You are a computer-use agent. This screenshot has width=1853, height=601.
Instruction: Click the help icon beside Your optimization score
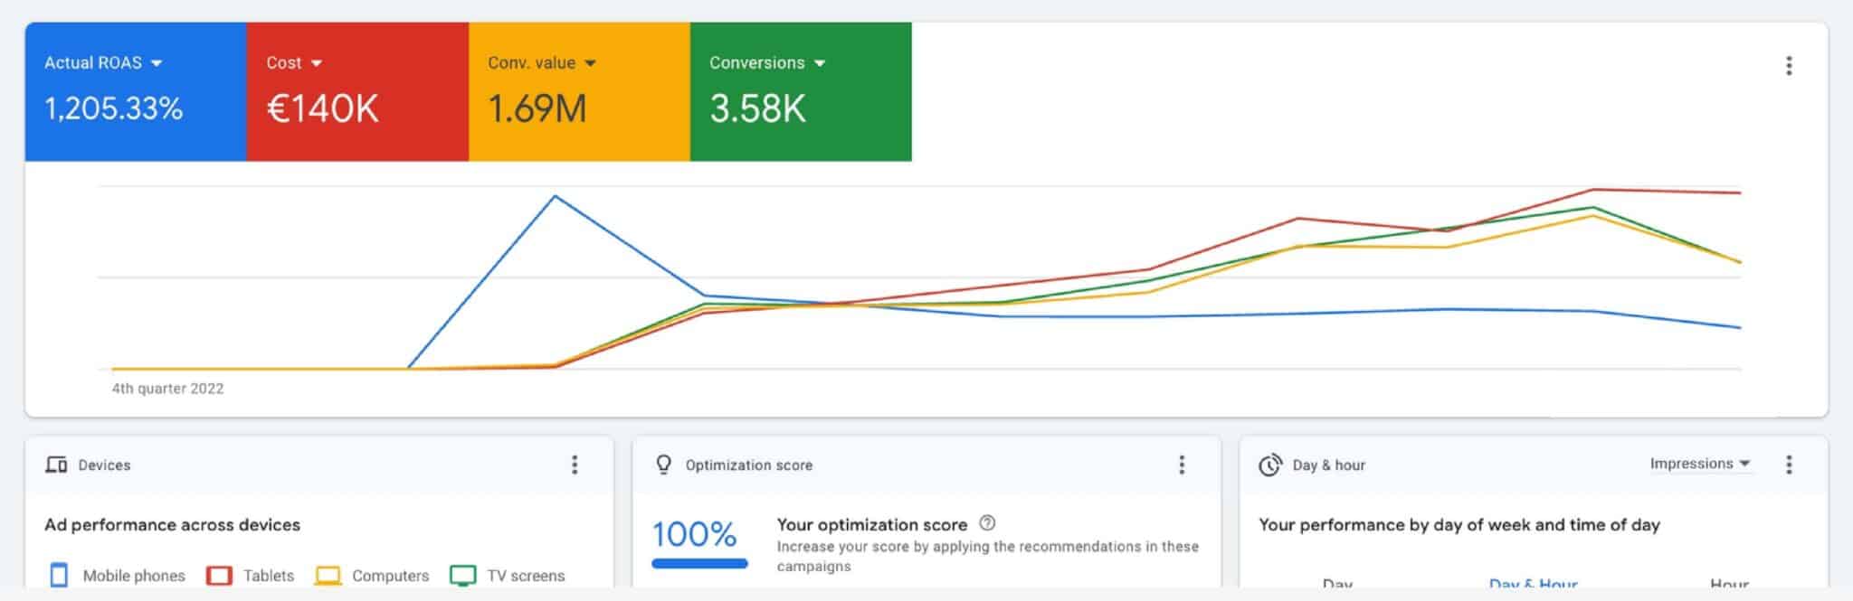click(988, 523)
